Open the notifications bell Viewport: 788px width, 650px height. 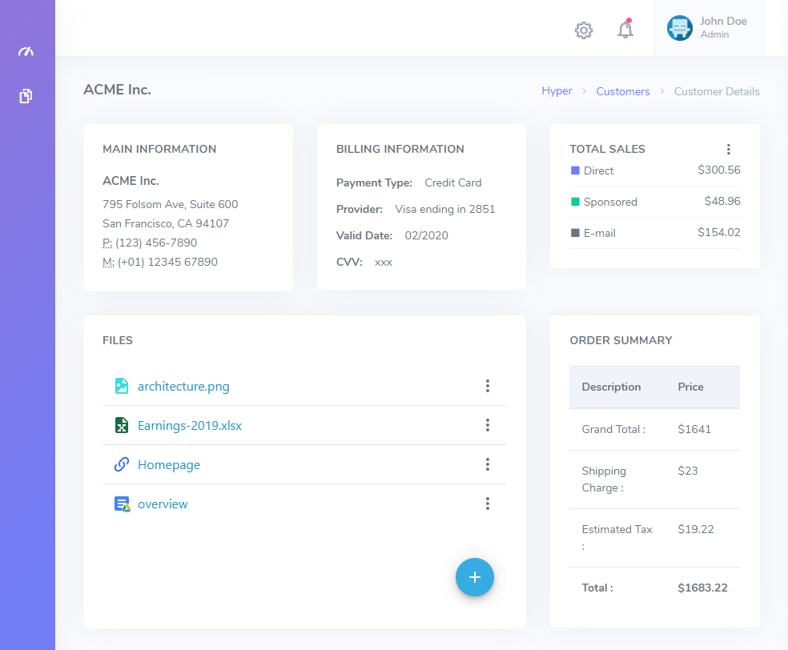pyautogui.click(x=625, y=30)
